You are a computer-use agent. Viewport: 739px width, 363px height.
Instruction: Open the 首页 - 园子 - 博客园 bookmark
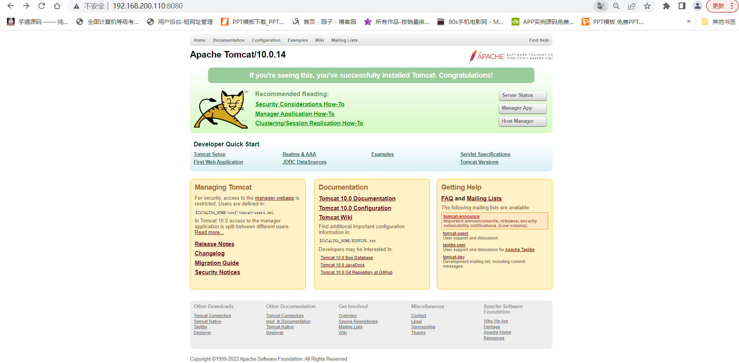click(x=324, y=22)
